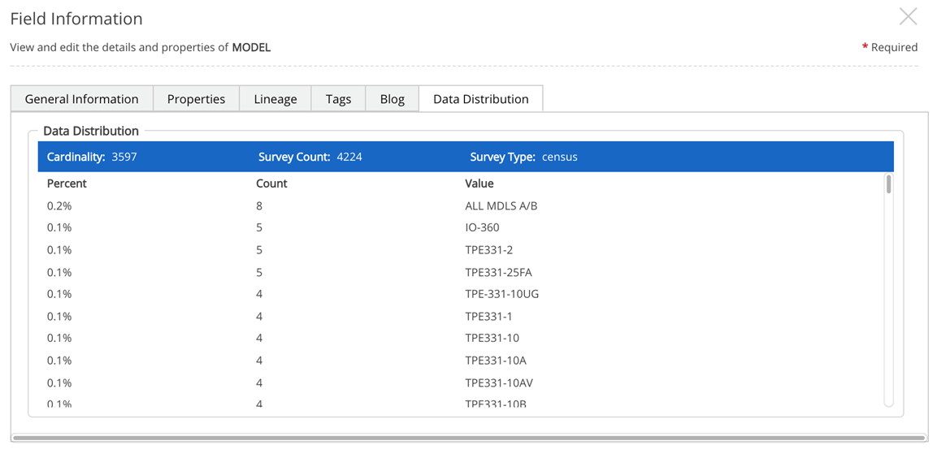Close the Field Information dialog
Image resolution: width=937 pixels, height=458 pixels.
tap(908, 17)
